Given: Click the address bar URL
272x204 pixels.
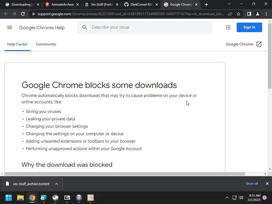Looking at the screenshot, I should click(131, 14).
